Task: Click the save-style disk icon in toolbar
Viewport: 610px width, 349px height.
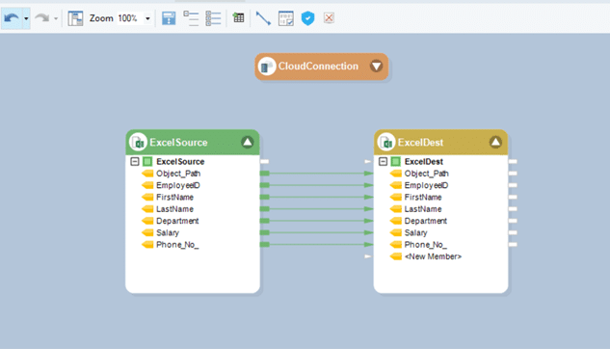Action: tap(169, 18)
